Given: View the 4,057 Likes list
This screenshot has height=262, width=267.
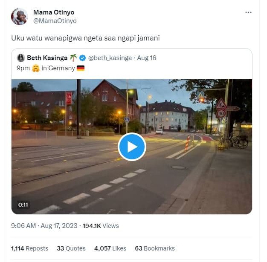Looking at the screenshot, I should pyautogui.click(x=110, y=248).
